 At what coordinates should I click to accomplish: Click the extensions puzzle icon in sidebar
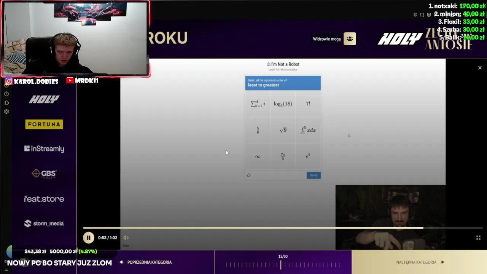coord(6,103)
